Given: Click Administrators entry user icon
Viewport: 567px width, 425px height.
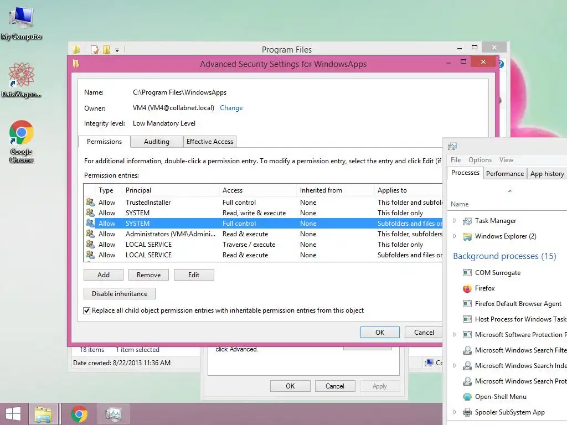Looking at the screenshot, I should [90, 234].
